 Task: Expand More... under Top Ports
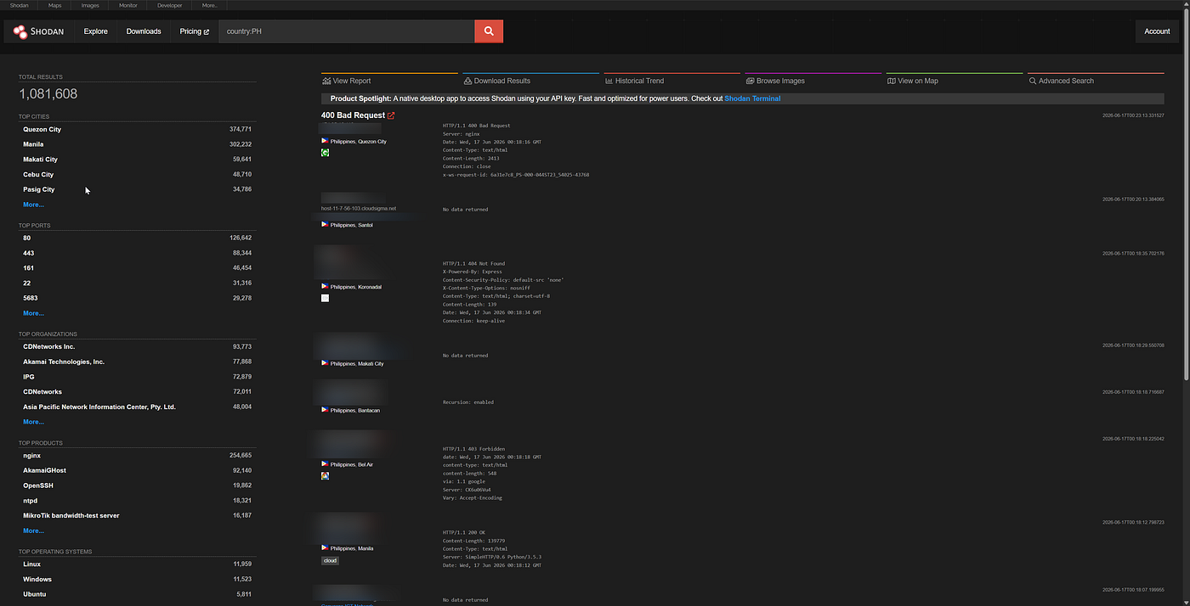33,313
